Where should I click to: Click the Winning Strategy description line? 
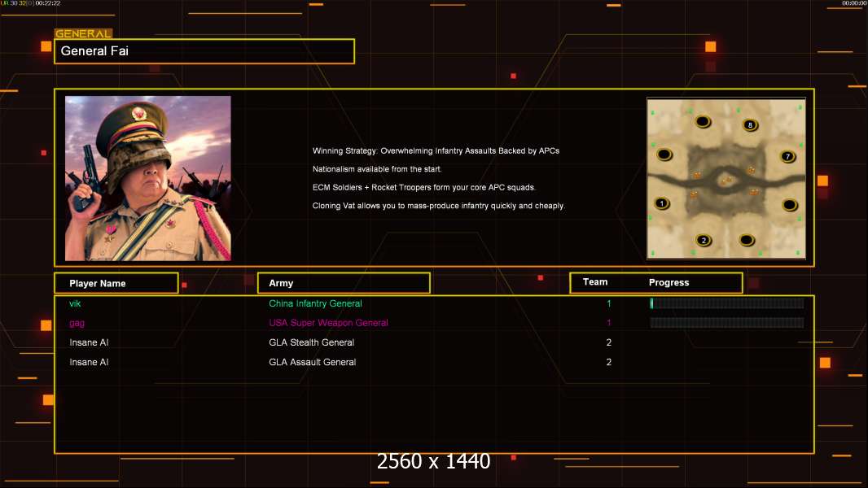[436, 151]
